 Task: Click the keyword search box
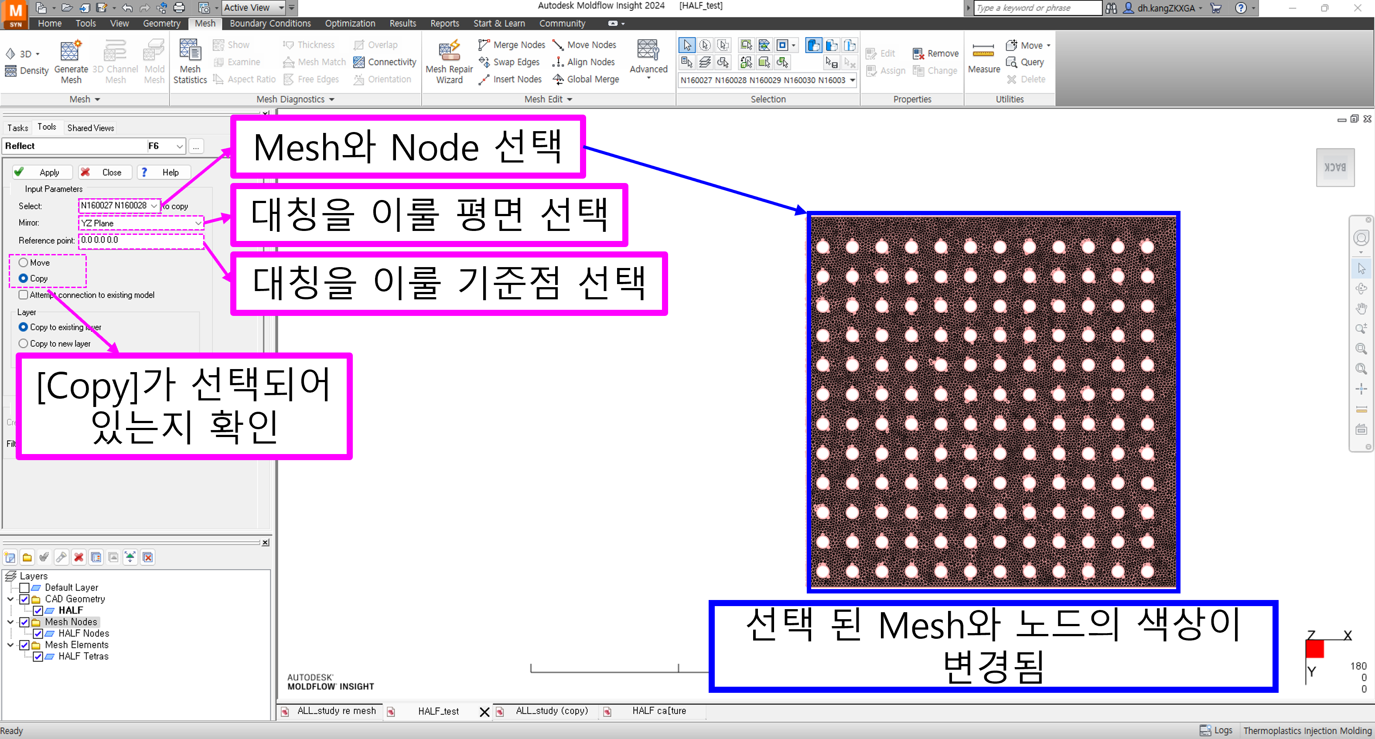click(x=1037, y=8)
